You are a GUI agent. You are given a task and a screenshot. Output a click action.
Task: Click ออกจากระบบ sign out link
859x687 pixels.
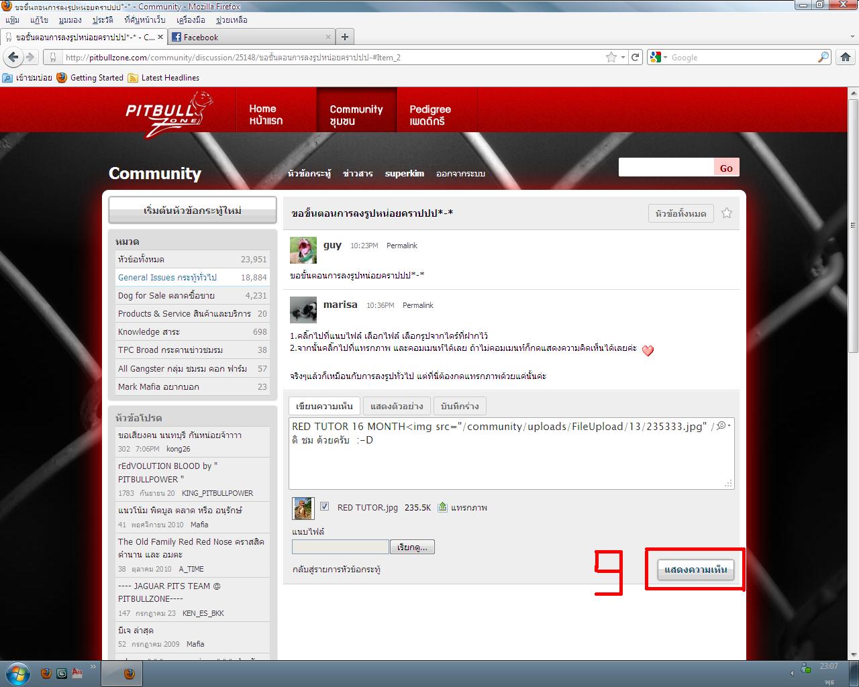tap(460, 173)
